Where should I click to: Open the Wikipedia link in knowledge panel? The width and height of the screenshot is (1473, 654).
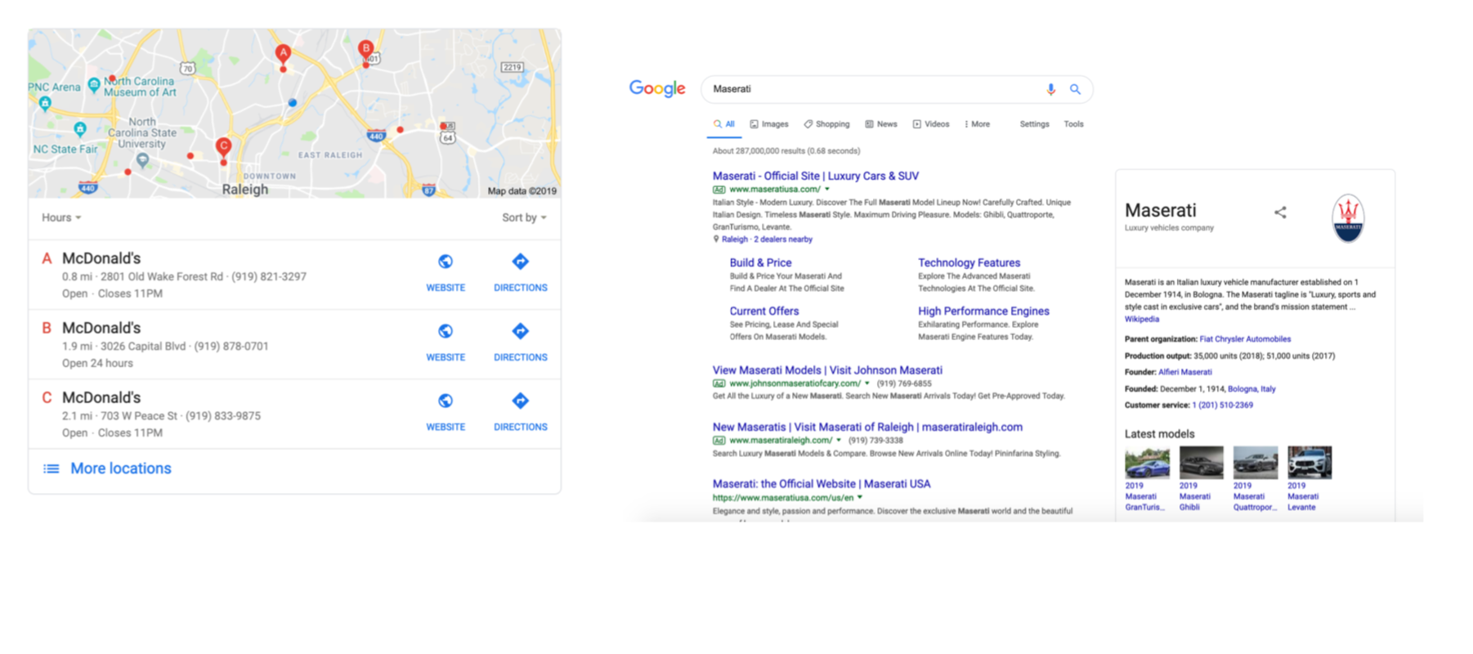point(1142,320)
